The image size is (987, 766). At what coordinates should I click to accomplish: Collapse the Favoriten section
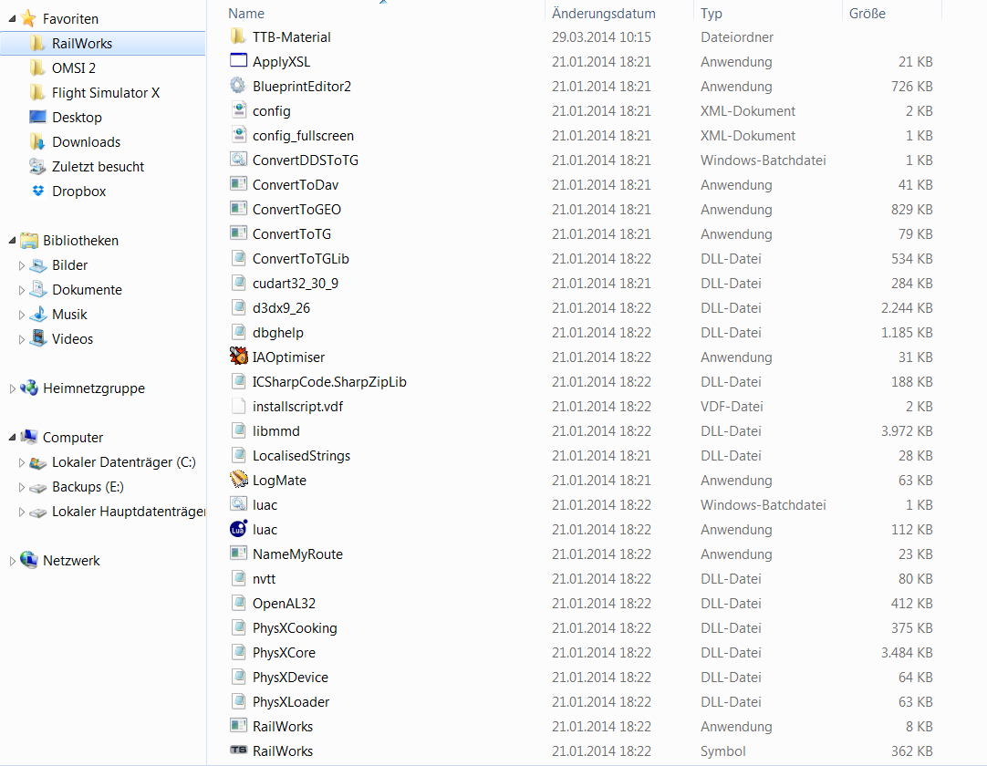click(12, 19)
